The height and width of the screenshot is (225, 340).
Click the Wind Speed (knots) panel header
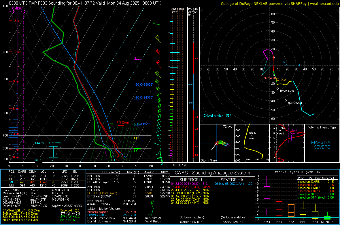[177, 10]
